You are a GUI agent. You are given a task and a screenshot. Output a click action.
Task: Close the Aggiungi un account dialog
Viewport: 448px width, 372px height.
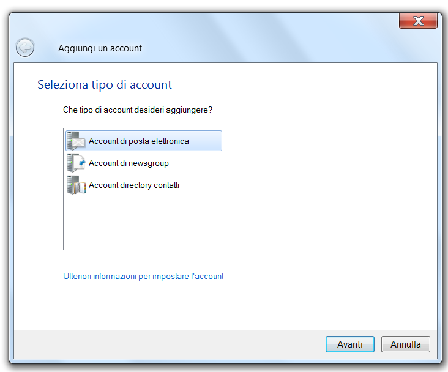[418, 21]
